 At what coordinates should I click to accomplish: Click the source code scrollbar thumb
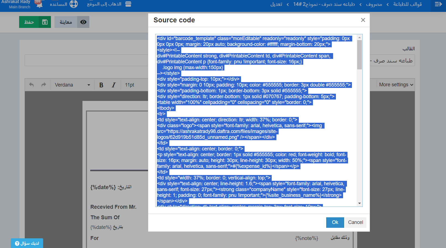[359, 54]
